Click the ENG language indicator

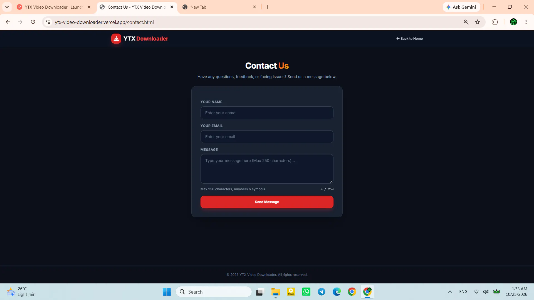(463, 292)
